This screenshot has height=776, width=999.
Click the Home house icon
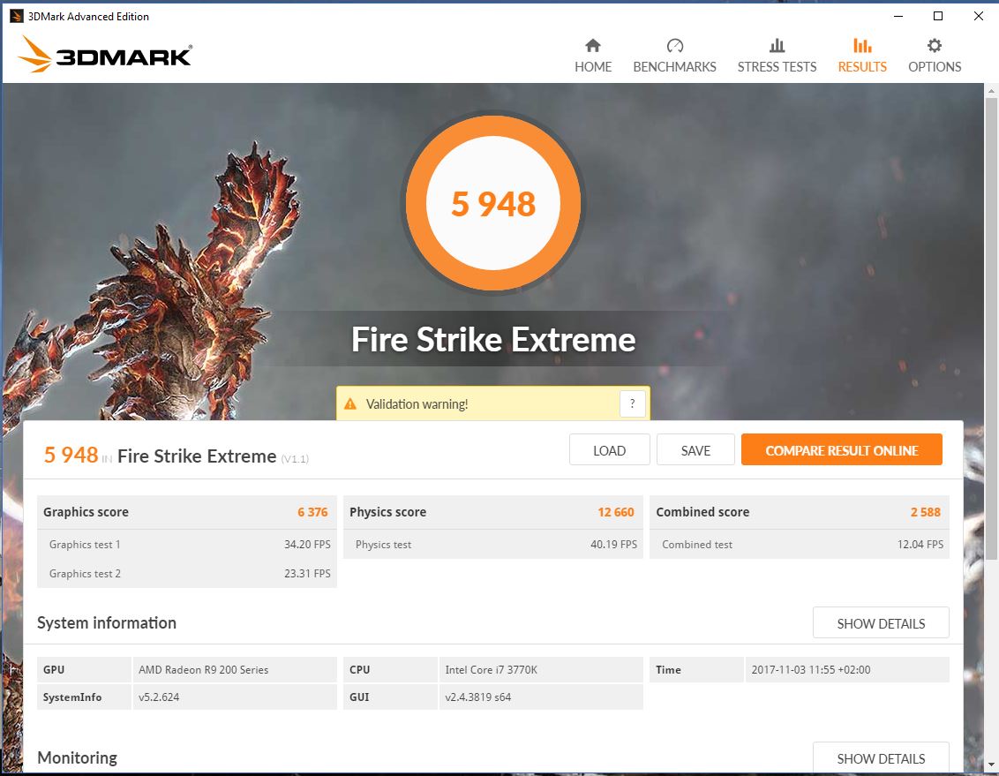[x=592, y=45]
